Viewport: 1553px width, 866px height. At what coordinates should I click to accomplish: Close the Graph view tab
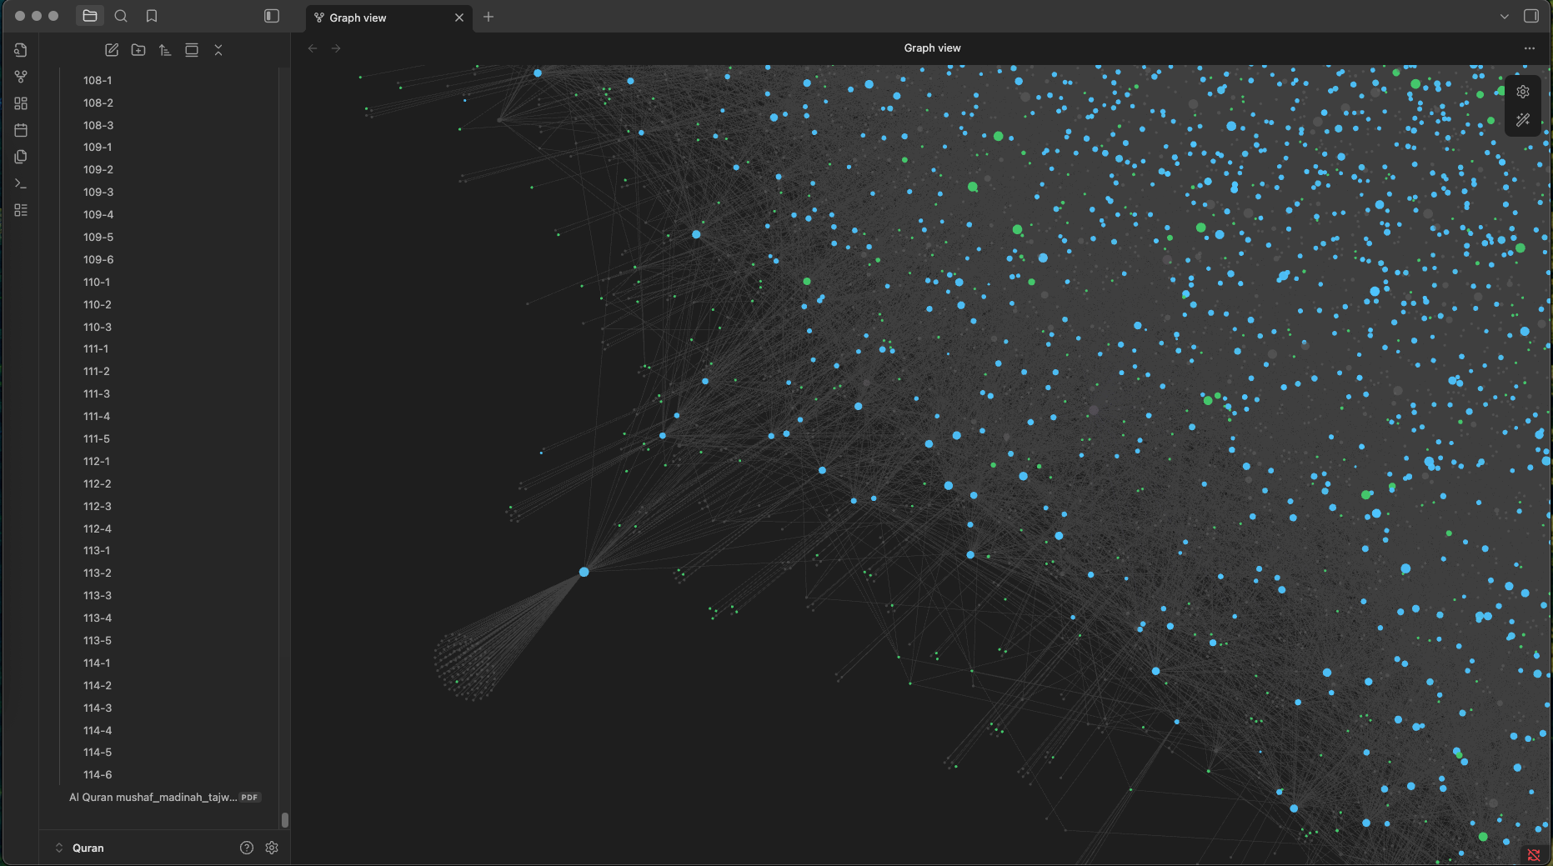(458, 18)
